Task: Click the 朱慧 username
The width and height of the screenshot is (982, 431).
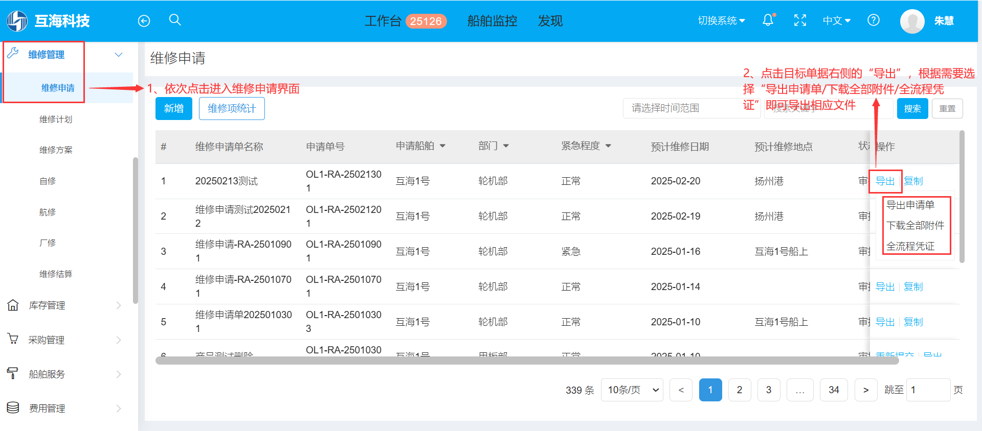Action: pos(944,21)
